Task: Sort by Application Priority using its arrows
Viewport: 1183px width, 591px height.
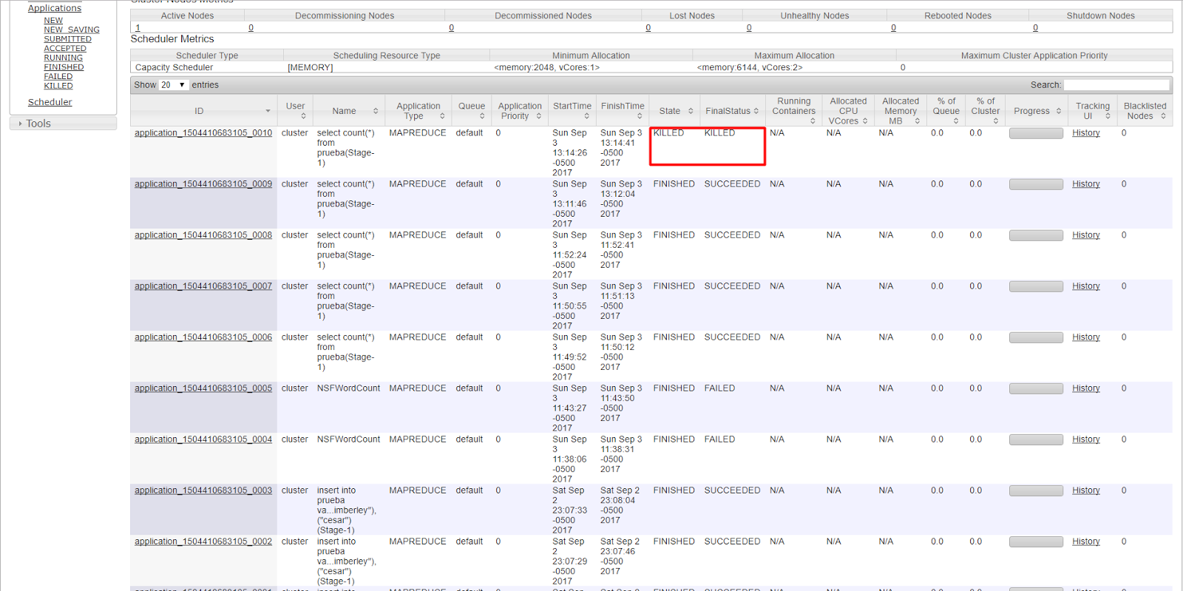Action: click(539, 116)
